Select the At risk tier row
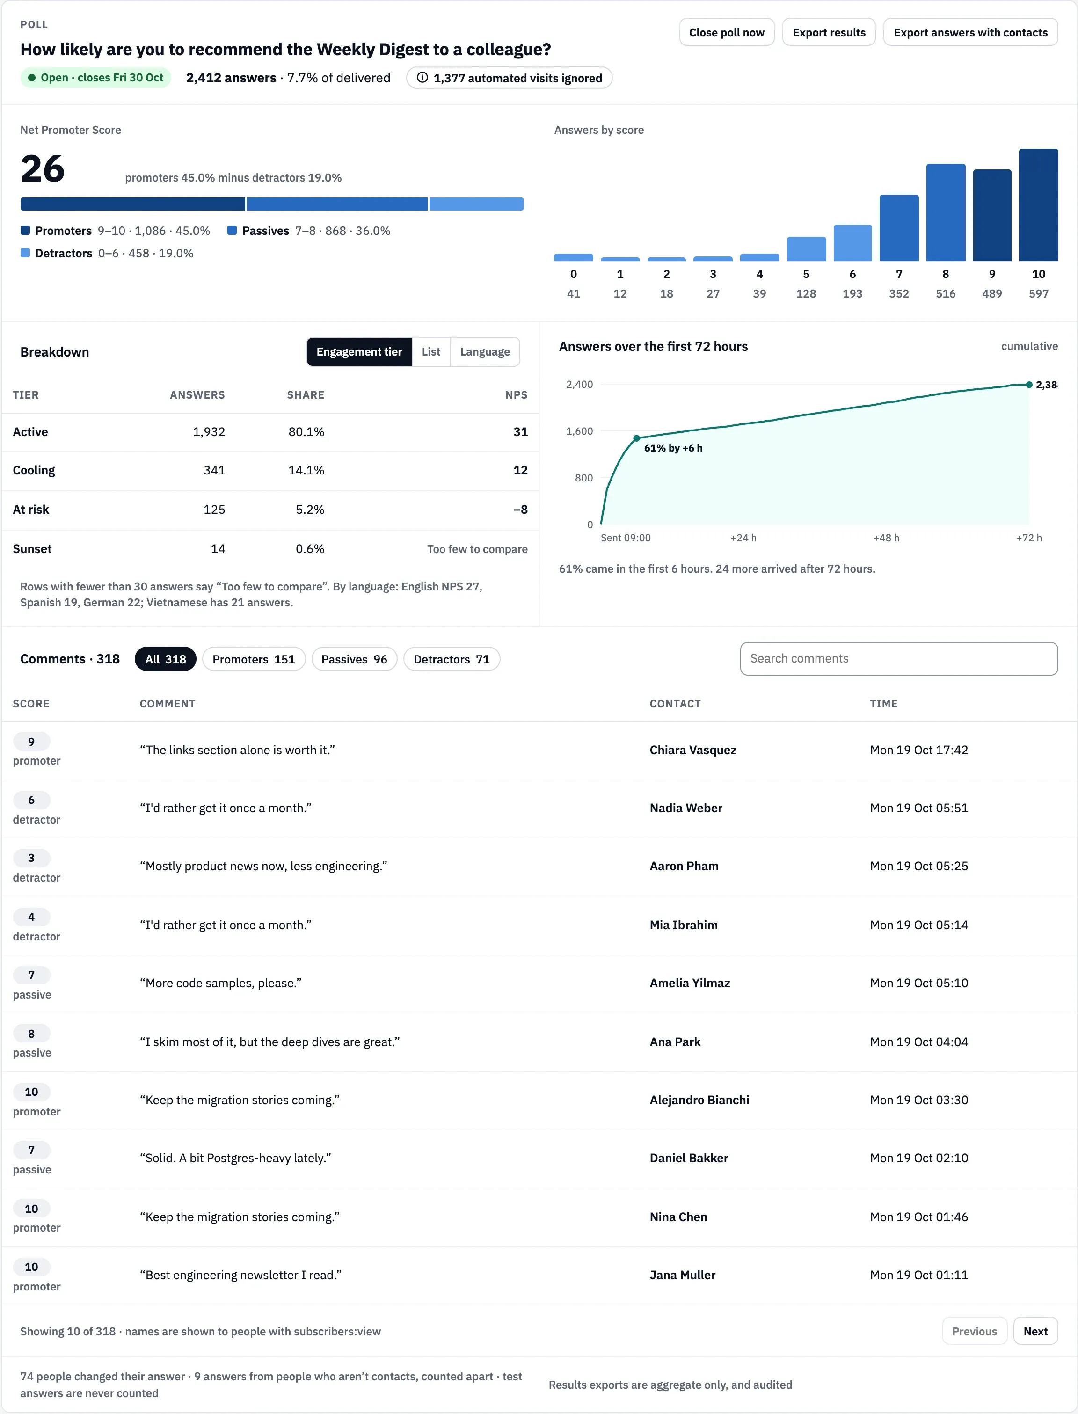 (x=270, y=510)
